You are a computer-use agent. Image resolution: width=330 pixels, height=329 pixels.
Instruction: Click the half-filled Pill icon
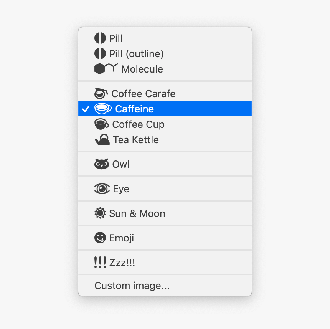pyautogui.click(x=100, y=38)
